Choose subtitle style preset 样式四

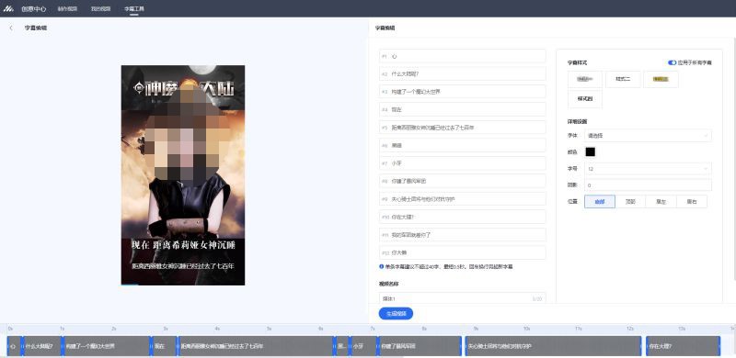coord(585,99)
